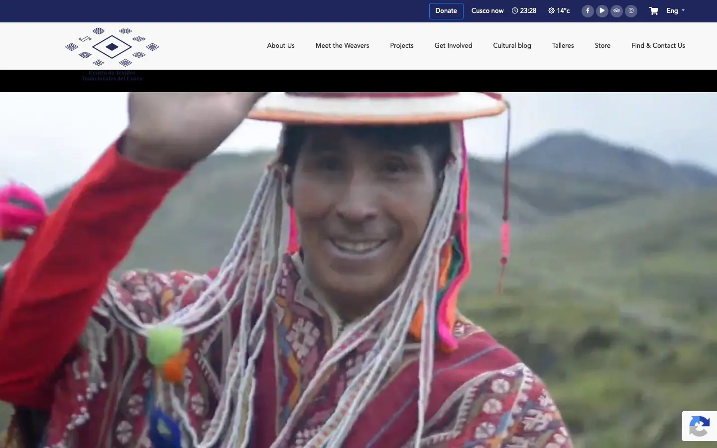Open the Cultural blog page

(512, 46)
